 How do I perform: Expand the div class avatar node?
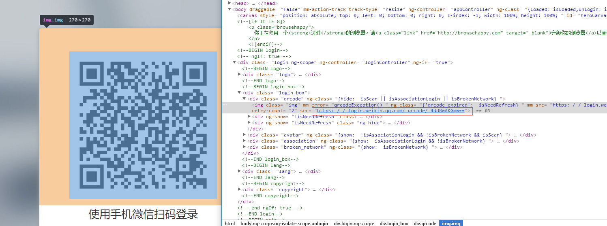[245, 135]
